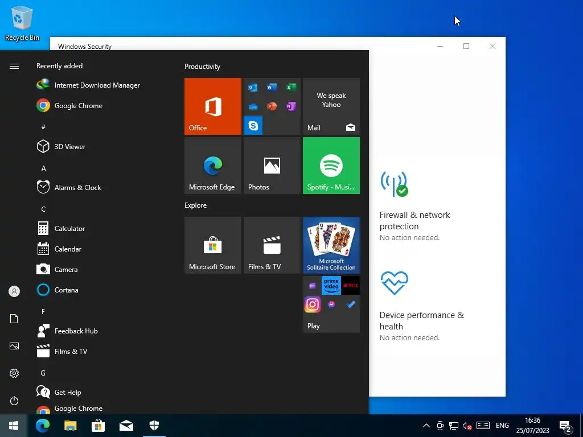Open the Outlook icon in Office folder tile
The image size is (583, 437).
click(x=253, y=87)
